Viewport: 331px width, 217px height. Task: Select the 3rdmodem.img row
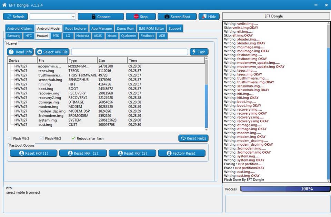tap(106, 116)
